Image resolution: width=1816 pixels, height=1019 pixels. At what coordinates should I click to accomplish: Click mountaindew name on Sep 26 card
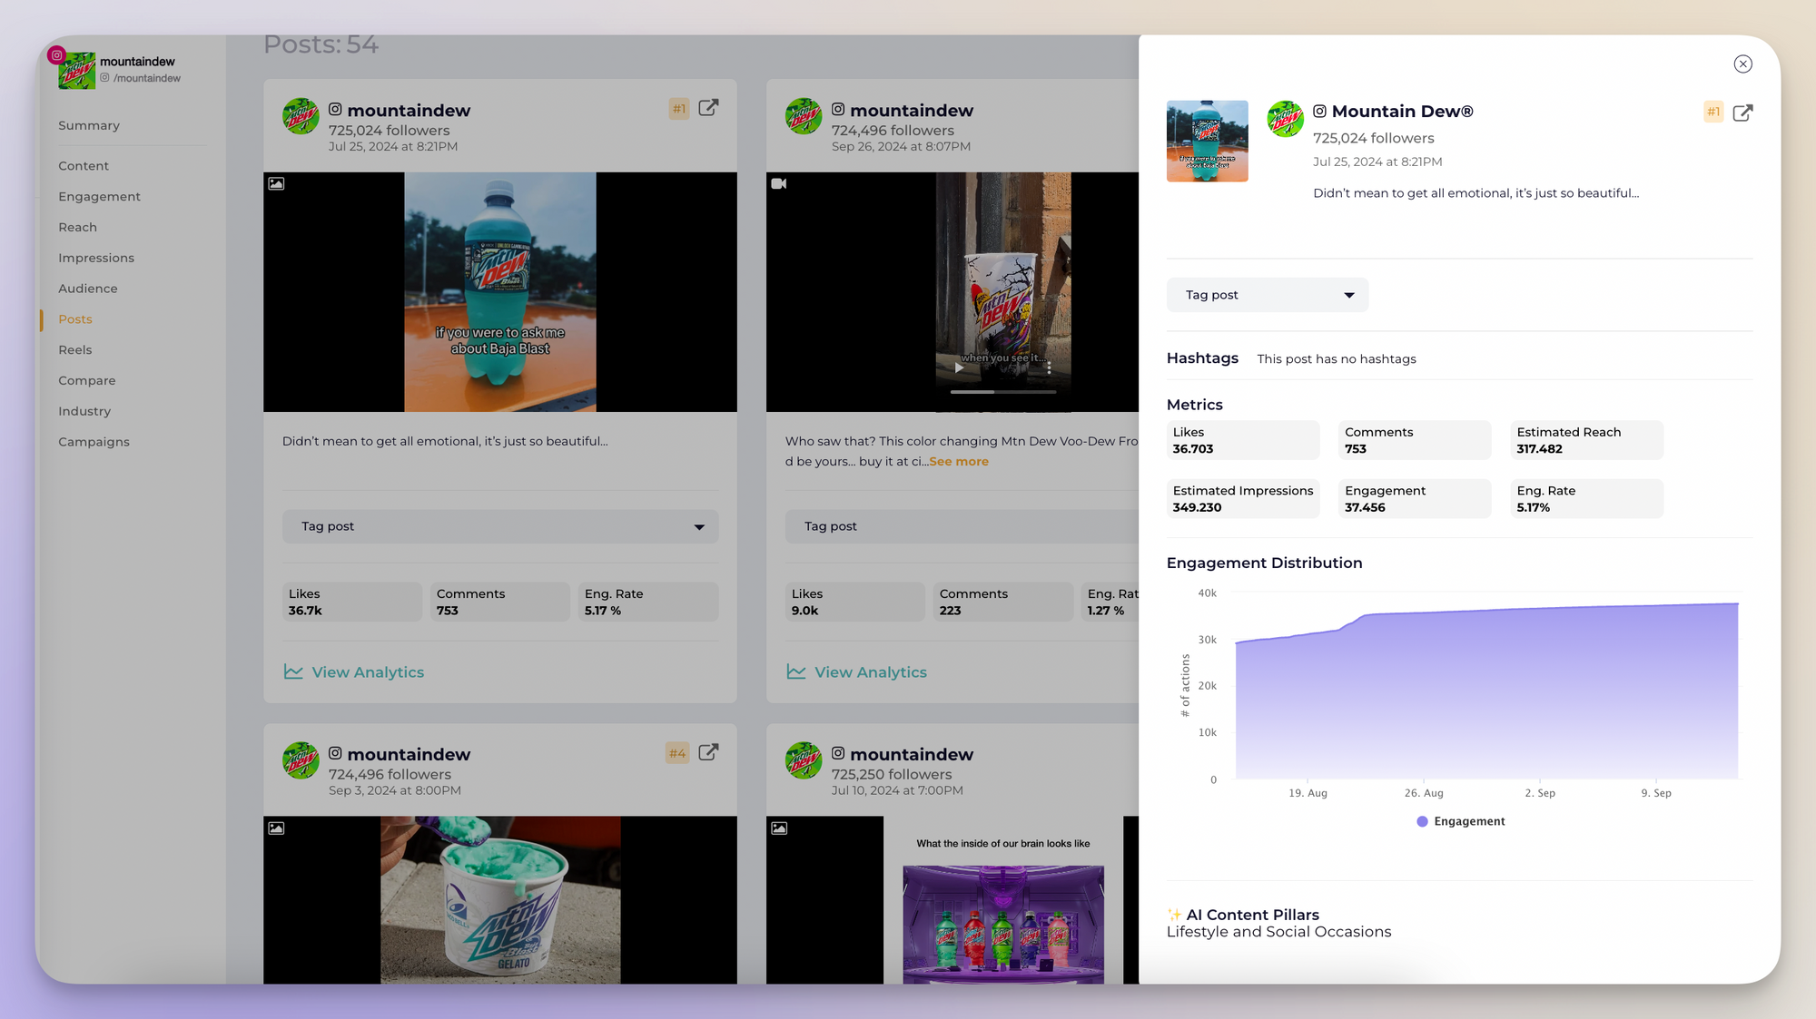point(912,110)
